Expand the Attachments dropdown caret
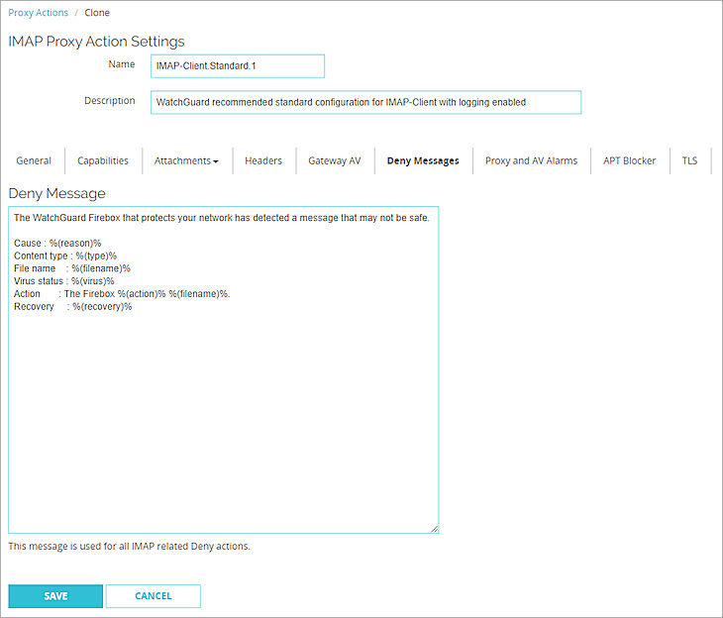 tap(216, 161)
